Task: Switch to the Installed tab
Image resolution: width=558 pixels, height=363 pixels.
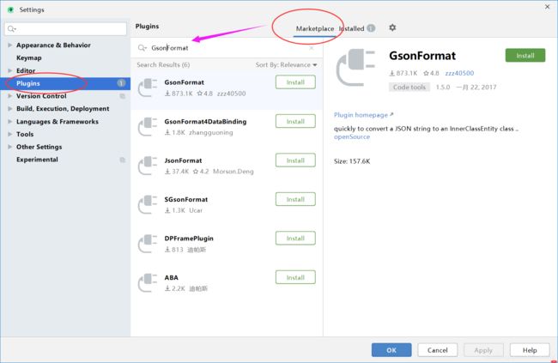Action: click(x=352, y=28)
